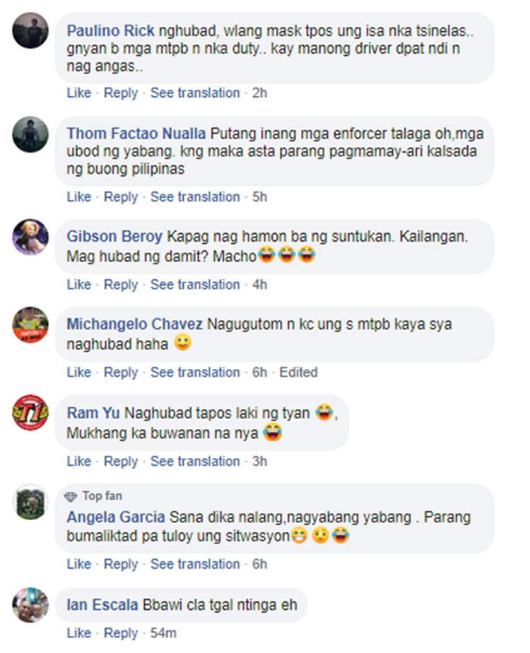The image size is (530, 653).
Task: Click Gibson Beroy's profile avatar
Action: pyautogui.click(x=30, y=237)
